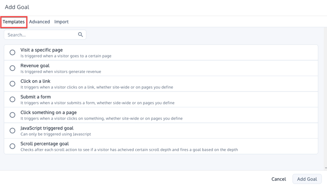Select the Revenue goal radio button

tap(13, 68)
